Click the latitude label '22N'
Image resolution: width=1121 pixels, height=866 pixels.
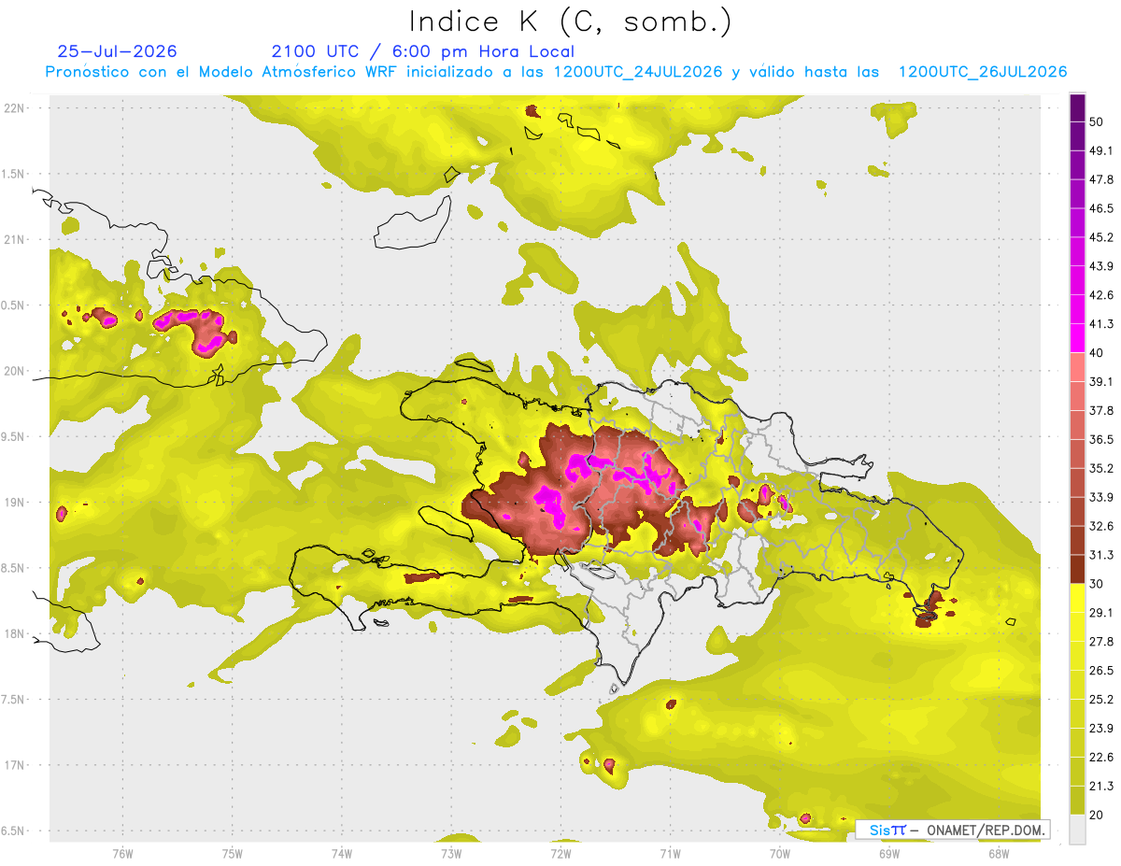[x=14, y=108]
